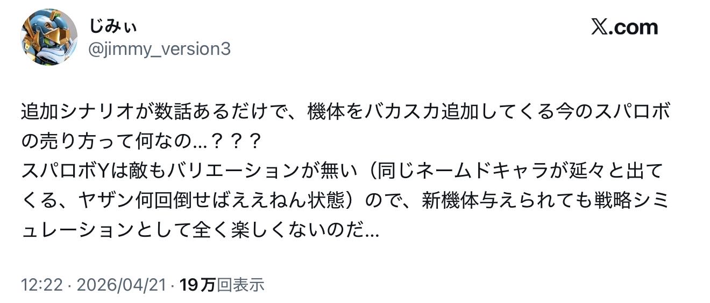Screen dimensions: 710x303
Task: Open the @jimmy_version3 handle link
Action: tap(160, 49)
